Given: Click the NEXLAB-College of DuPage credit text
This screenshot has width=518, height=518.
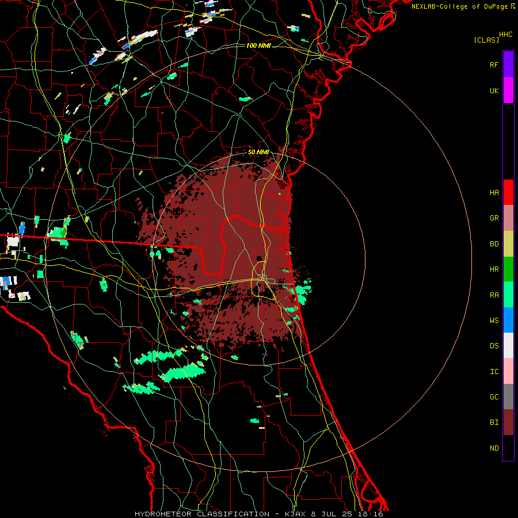Looking at the screenshot, I should pyautogui.click(x=459, y=6).
